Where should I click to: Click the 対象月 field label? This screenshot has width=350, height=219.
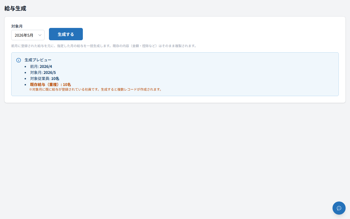(x=17, y=26)
